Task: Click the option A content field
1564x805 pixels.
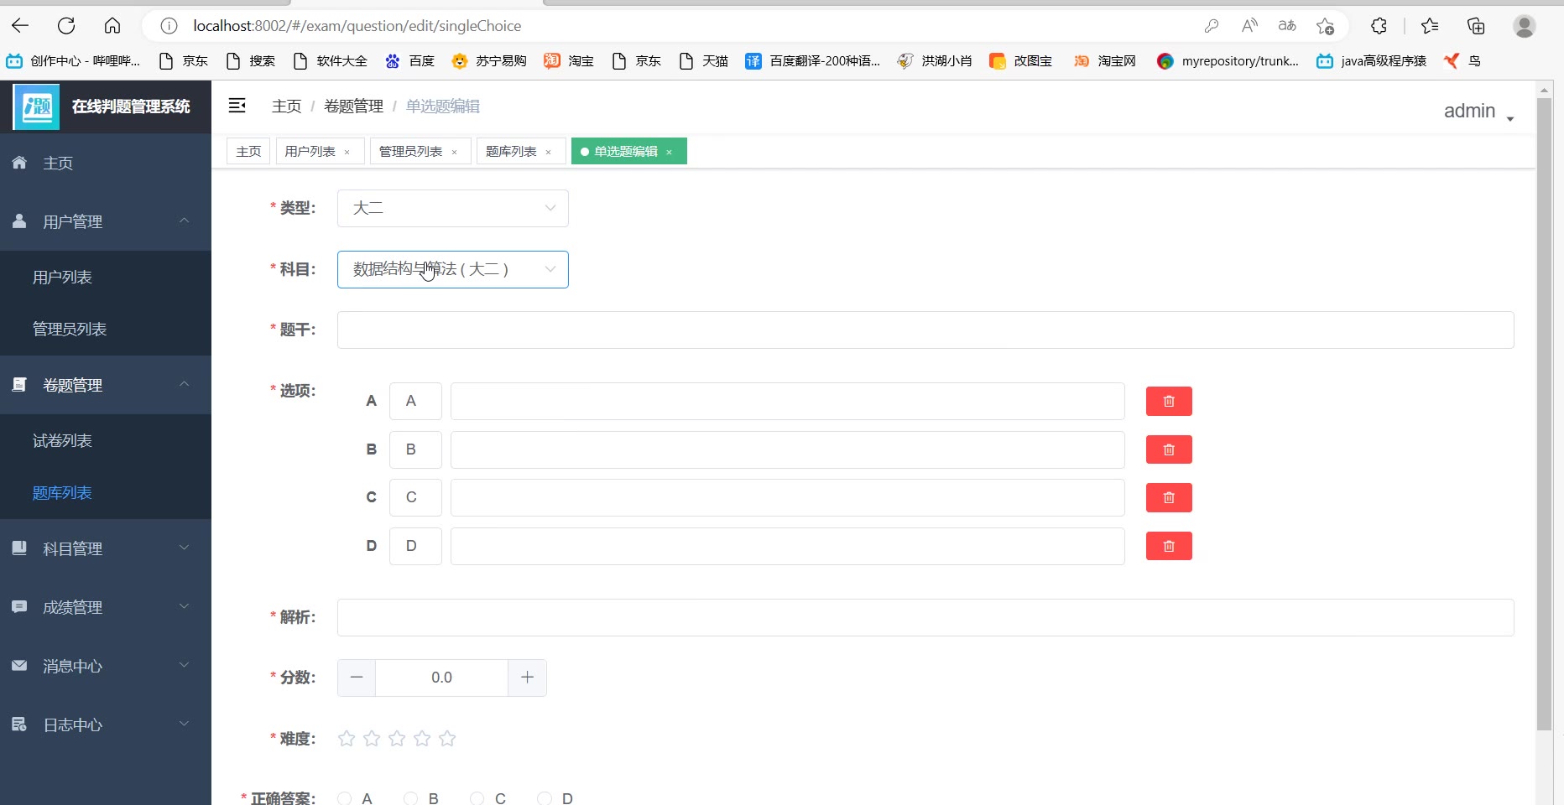Action: pyautogui.click(x=788, y=401)
